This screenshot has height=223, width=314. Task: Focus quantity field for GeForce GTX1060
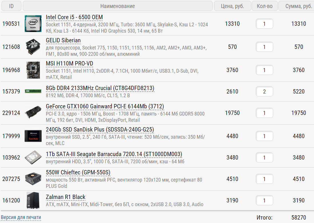tap(264, 113)
